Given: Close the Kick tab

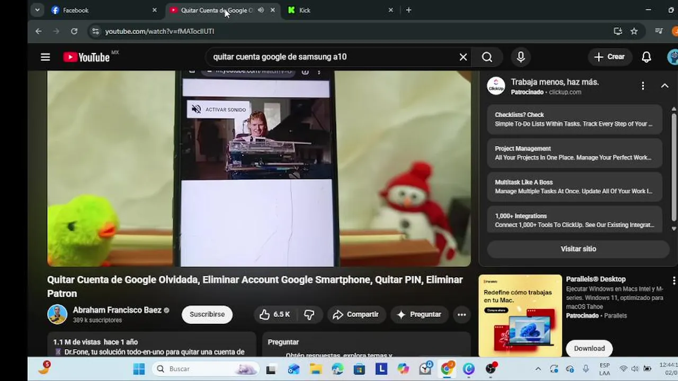Looking at the screenshot, I should tap(391, 10).
